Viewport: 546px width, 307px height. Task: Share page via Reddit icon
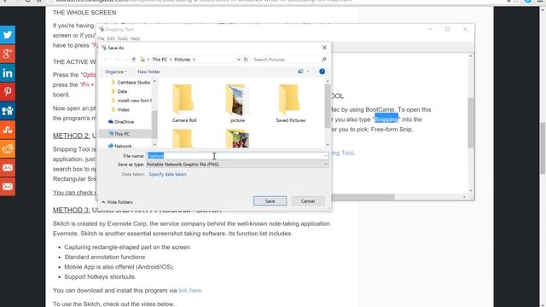[x=8, y=148]
